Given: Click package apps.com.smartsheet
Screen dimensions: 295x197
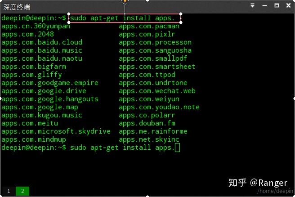Looking at the screenshot, I should 157,67.
